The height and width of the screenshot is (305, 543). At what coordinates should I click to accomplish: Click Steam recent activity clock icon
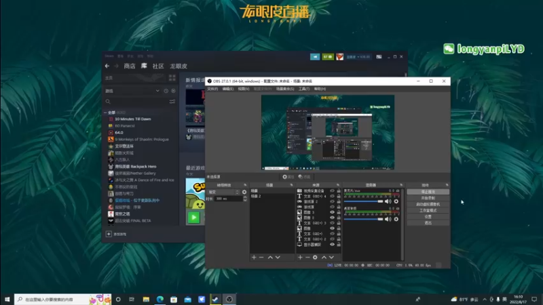click(166, 91)
